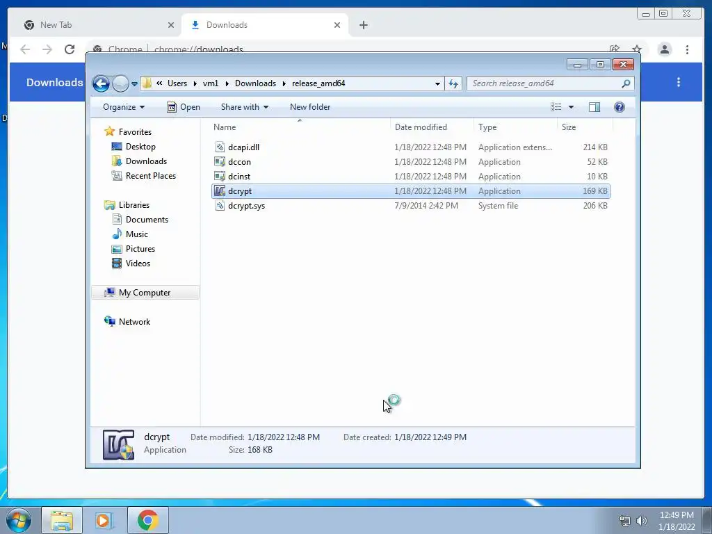Open Chrome's three-dot main menu
The width and height of the screenshot is (712, 534).
[x=687, y=49]
